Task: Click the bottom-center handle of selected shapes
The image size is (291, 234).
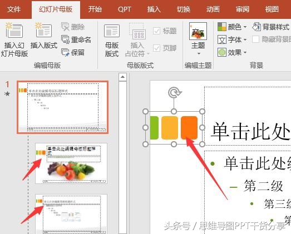Action: click(174, 145)
